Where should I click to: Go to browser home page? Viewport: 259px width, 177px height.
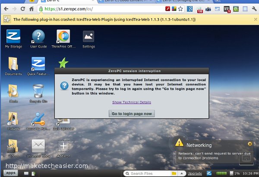[32, 9]
